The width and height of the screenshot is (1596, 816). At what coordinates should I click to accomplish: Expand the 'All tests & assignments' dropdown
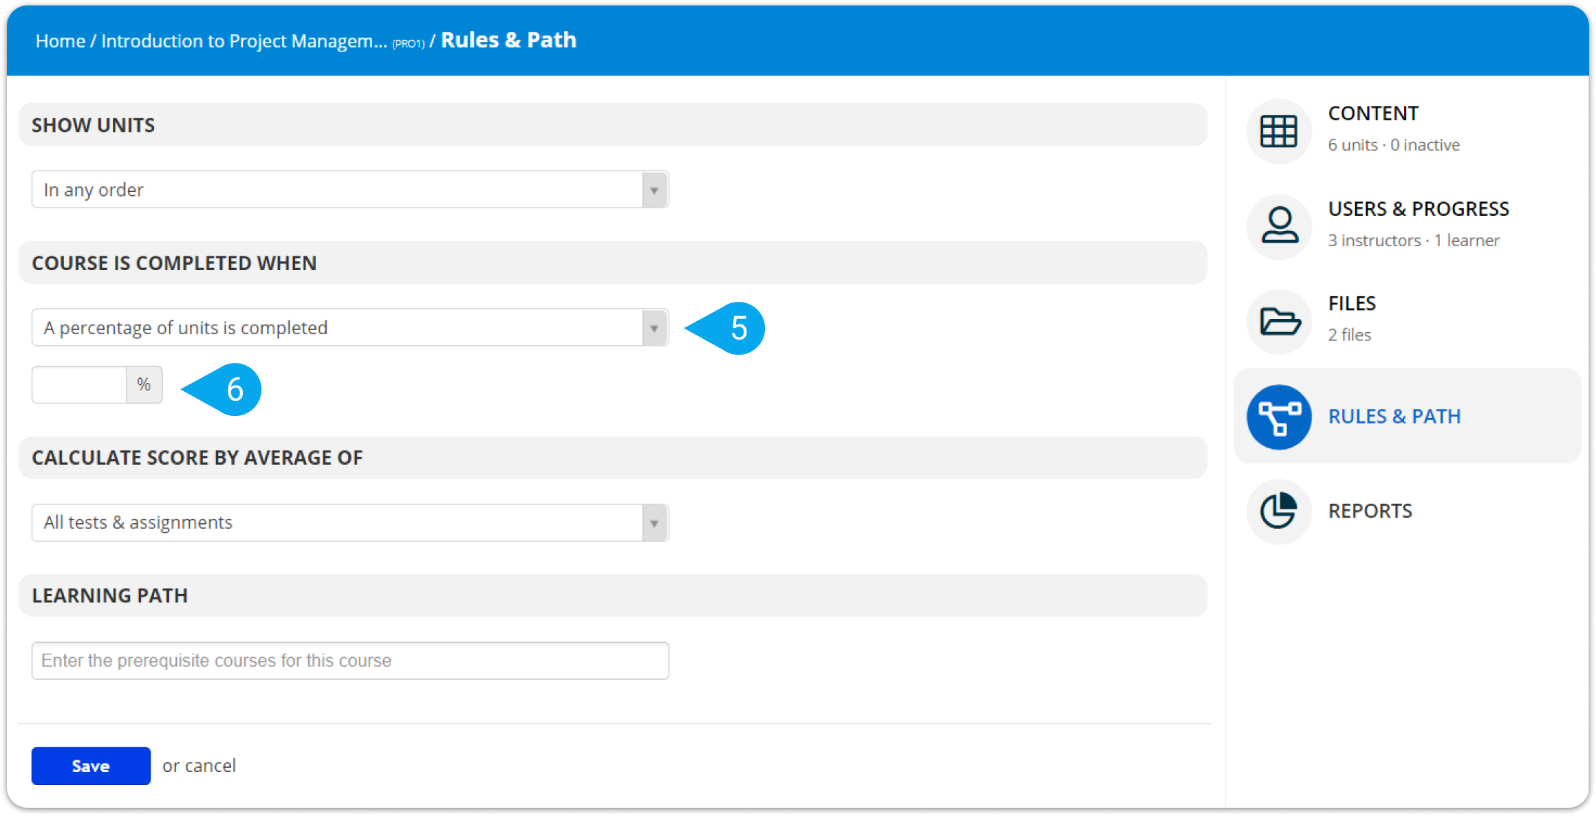(x=350, y=522)
